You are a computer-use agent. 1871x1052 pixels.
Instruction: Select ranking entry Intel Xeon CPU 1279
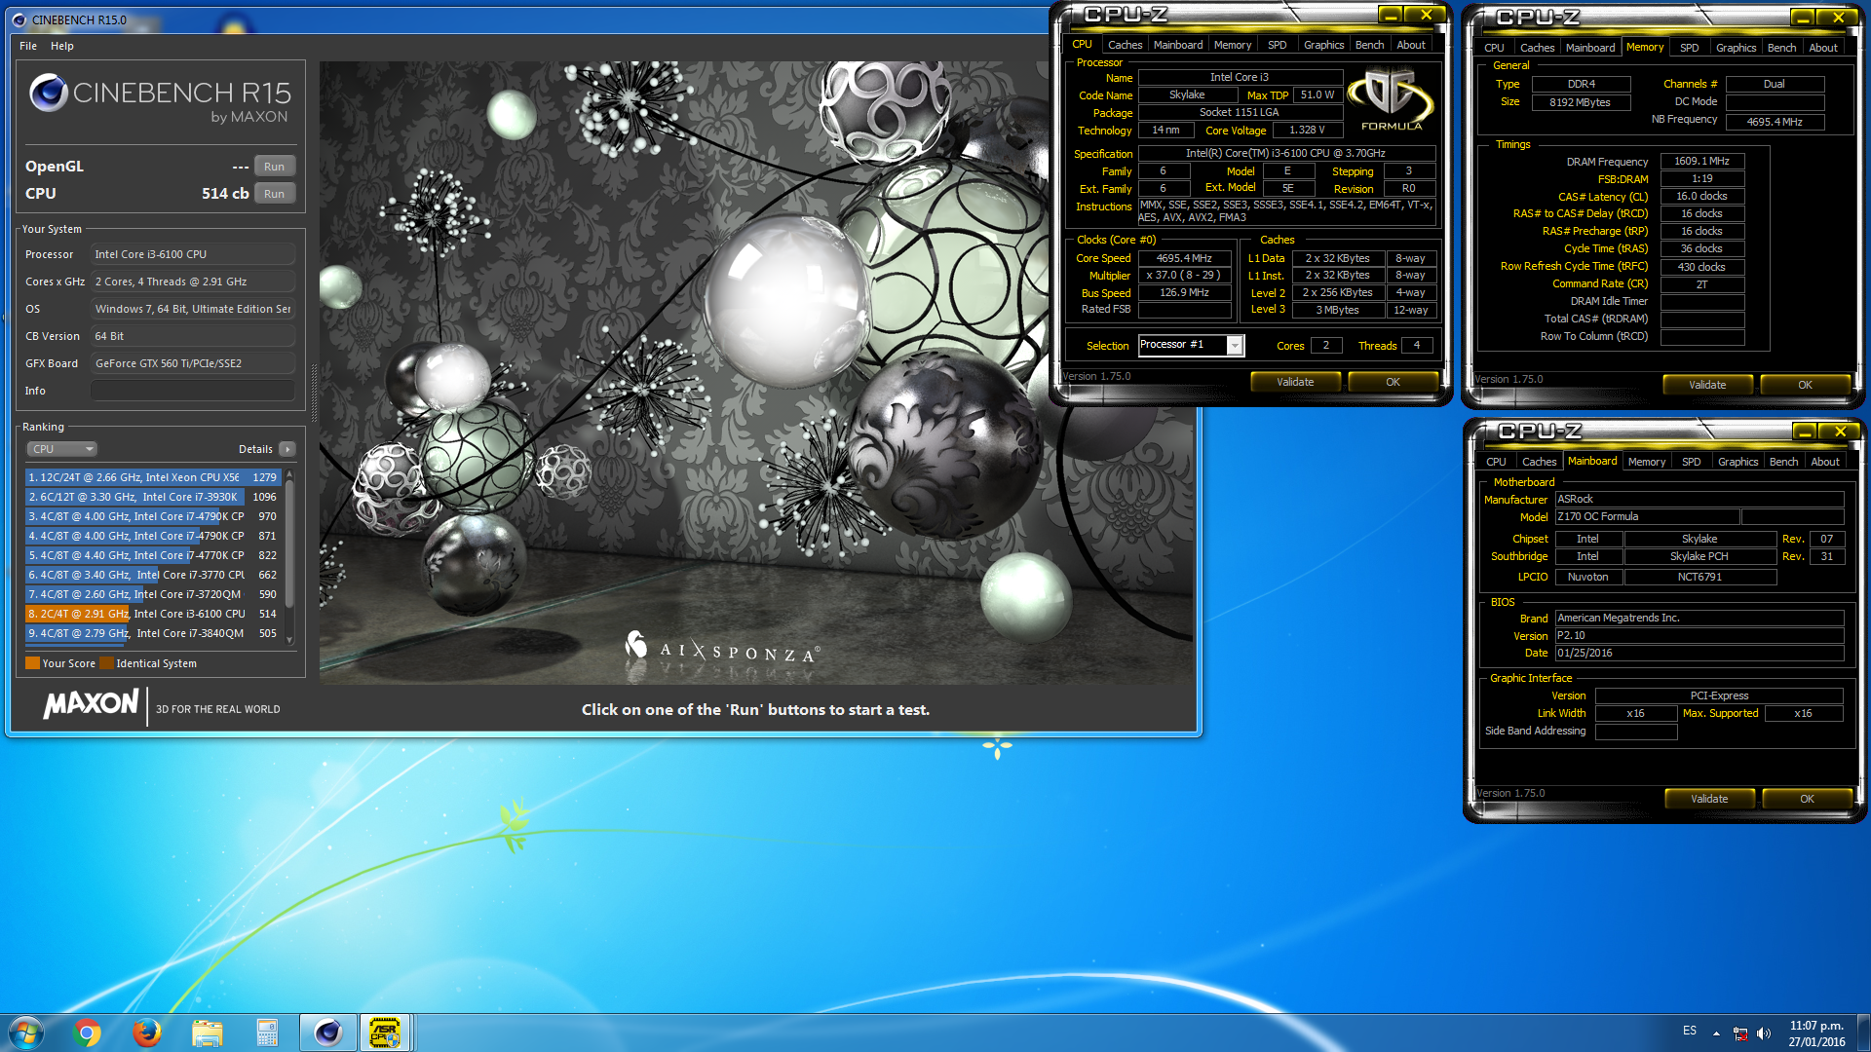154,477
